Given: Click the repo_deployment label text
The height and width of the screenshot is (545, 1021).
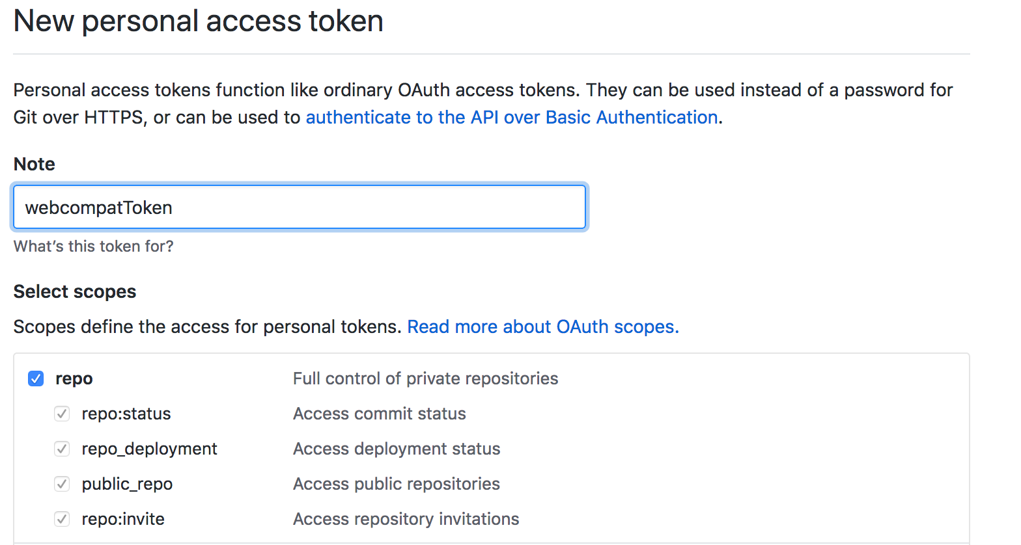Looking at the screenshot, I should 150,449.
